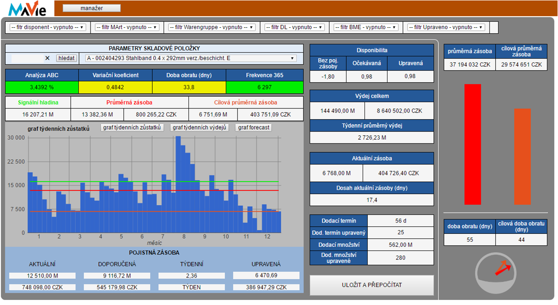Image resolution: width=558 pixels, height=305 pixels.
Task: Click the PARAMETRY SKLADOVÉ POLOŽKY header
Action: click(154, 48)
